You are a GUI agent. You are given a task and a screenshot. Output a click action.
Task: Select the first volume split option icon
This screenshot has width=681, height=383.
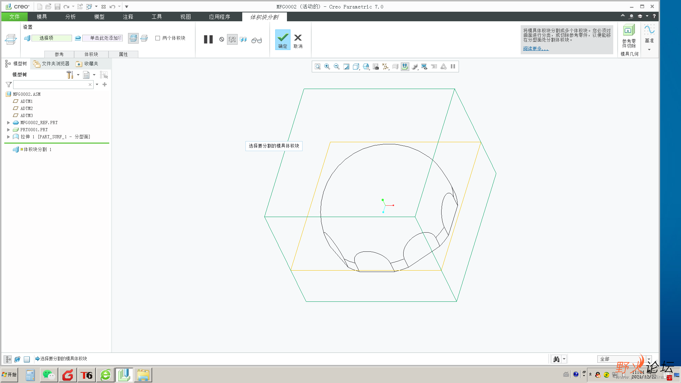click(x=133, y=38)
